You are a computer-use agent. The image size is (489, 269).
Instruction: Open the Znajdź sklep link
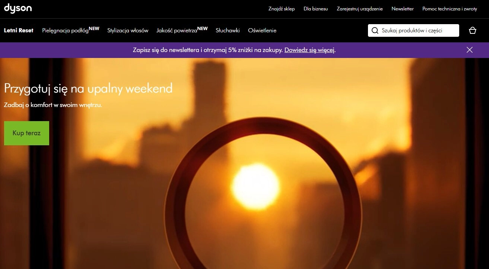pyautogui.click(x=282, y=9)
